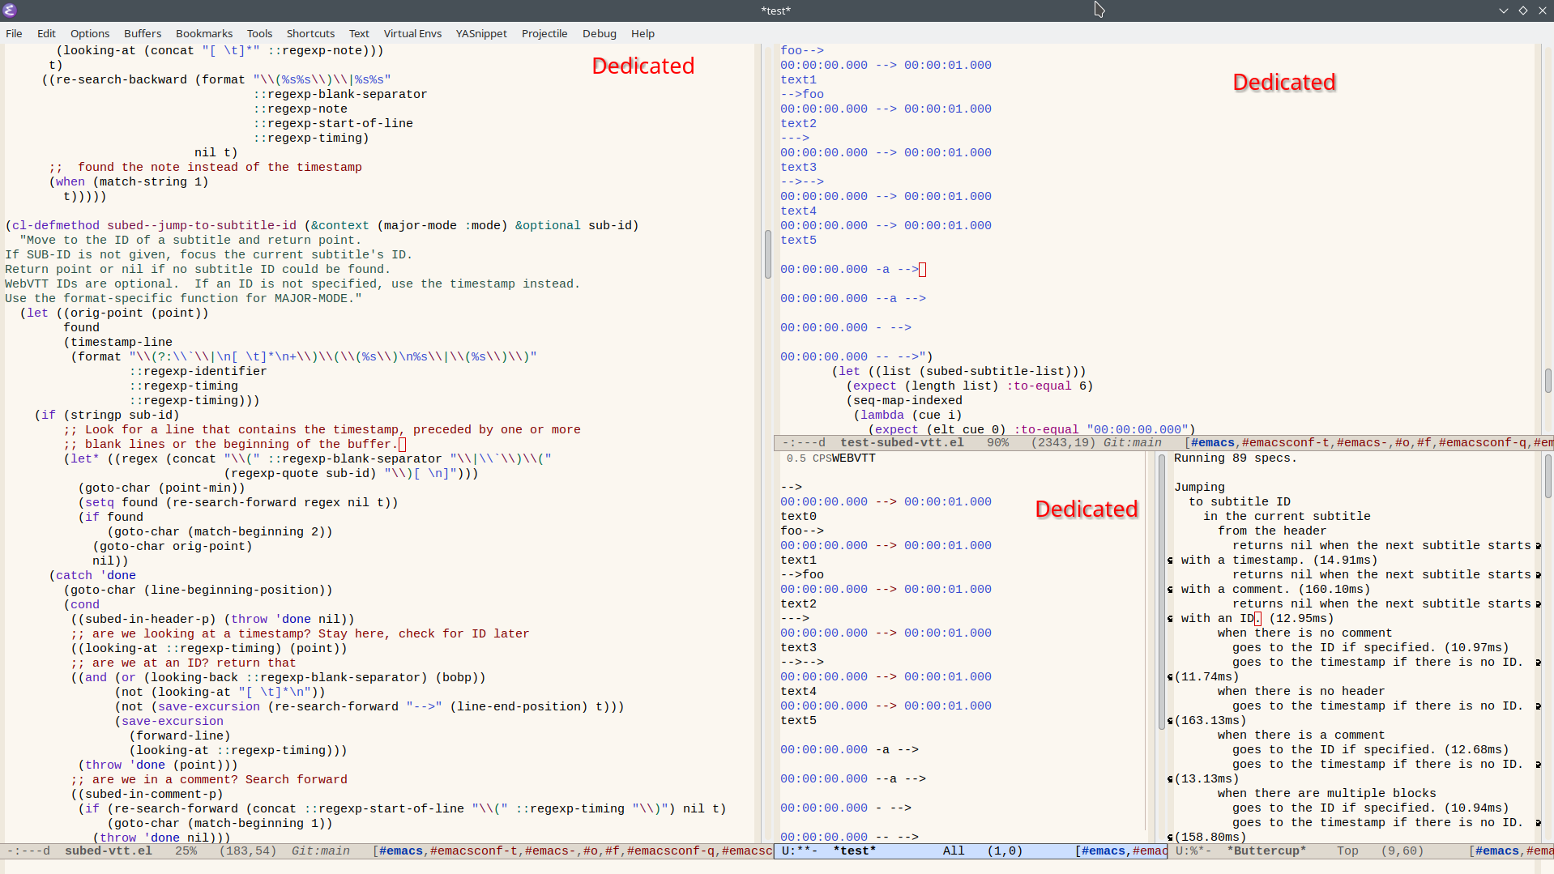Click the scrollbar thumb of the test-subed-vtt.el pane
Screen dimensions: 1554x874
click(x=1548, y=381)
